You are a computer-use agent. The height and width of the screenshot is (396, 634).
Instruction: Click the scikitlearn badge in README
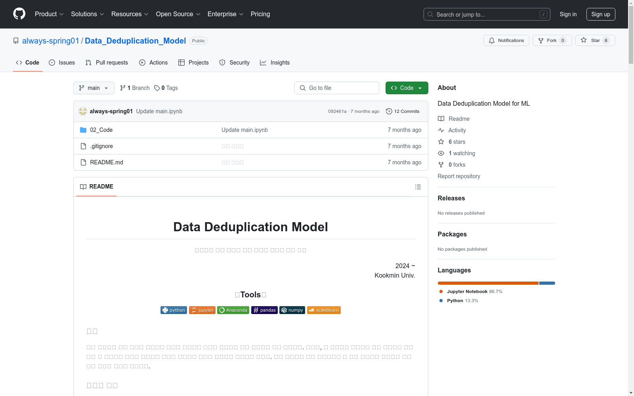324,310
